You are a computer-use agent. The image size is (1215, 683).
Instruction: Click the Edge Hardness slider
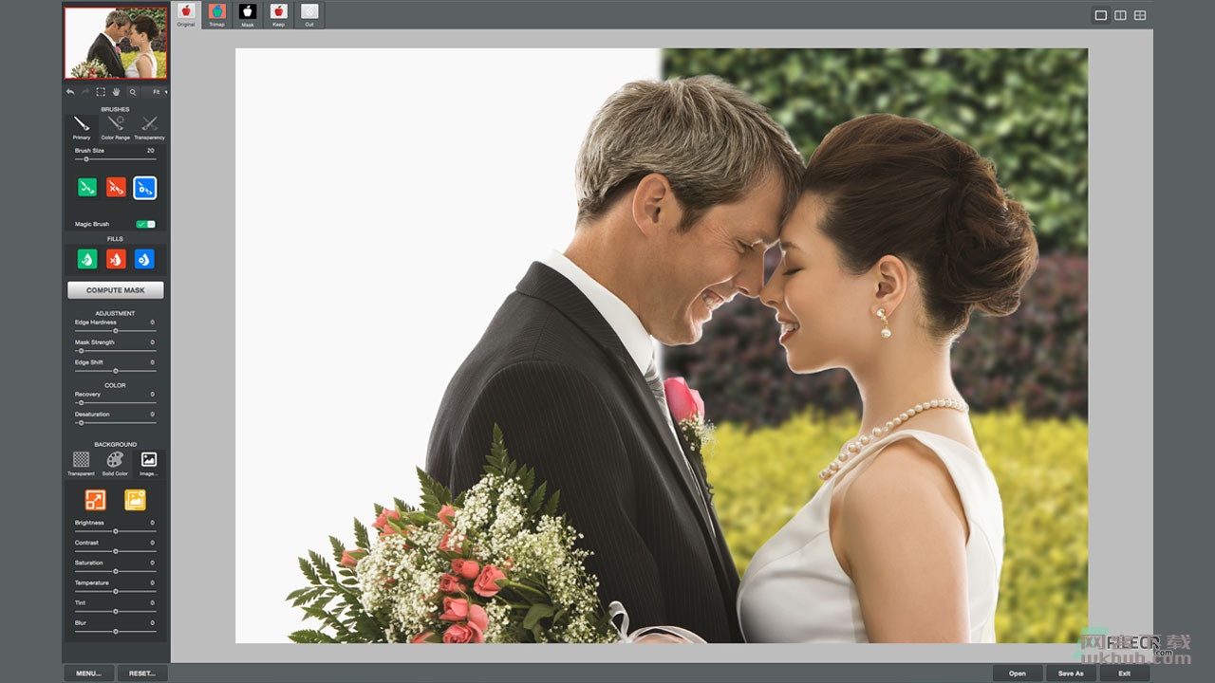(x=115, y=330)
